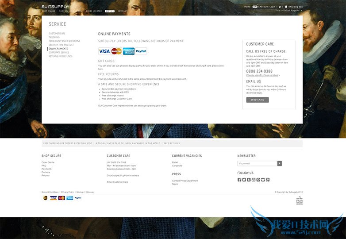Image resolution: width=346 pixels, height=239 pixels.
Task: Click the Account: Login link
Action: (x=267, y=7)
